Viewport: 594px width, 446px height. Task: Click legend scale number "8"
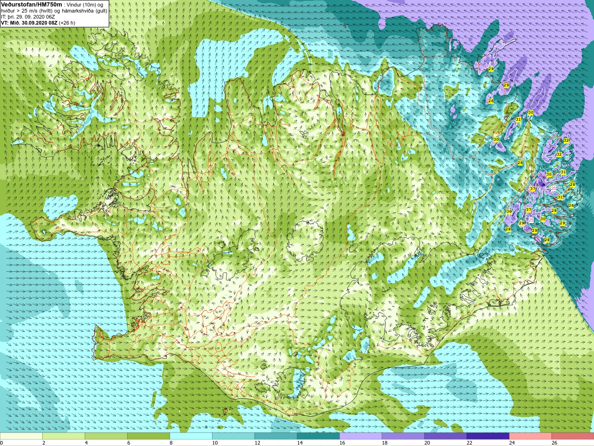tap(171, 443)
